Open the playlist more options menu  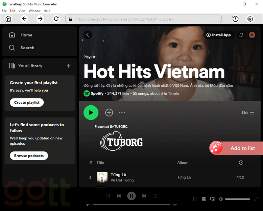pyautogui.click(x=122, y=113)
